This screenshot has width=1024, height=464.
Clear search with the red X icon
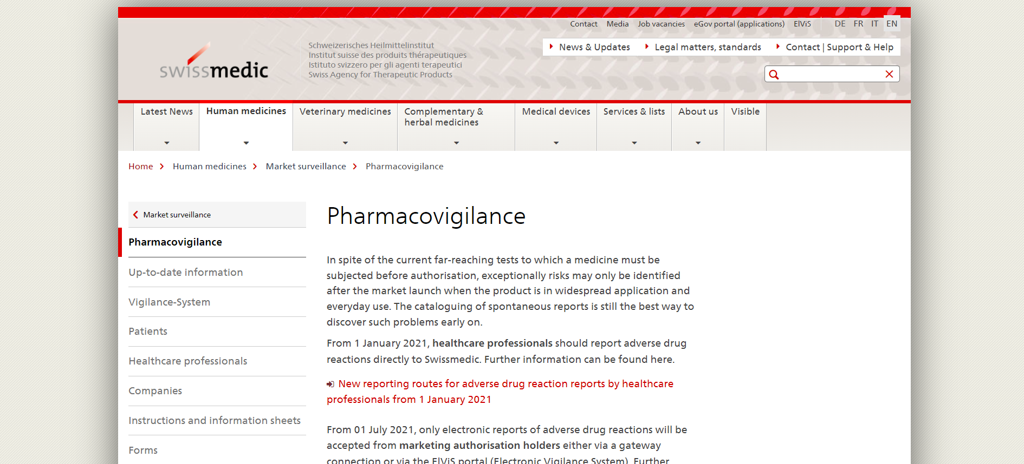(x=889, y=74)
